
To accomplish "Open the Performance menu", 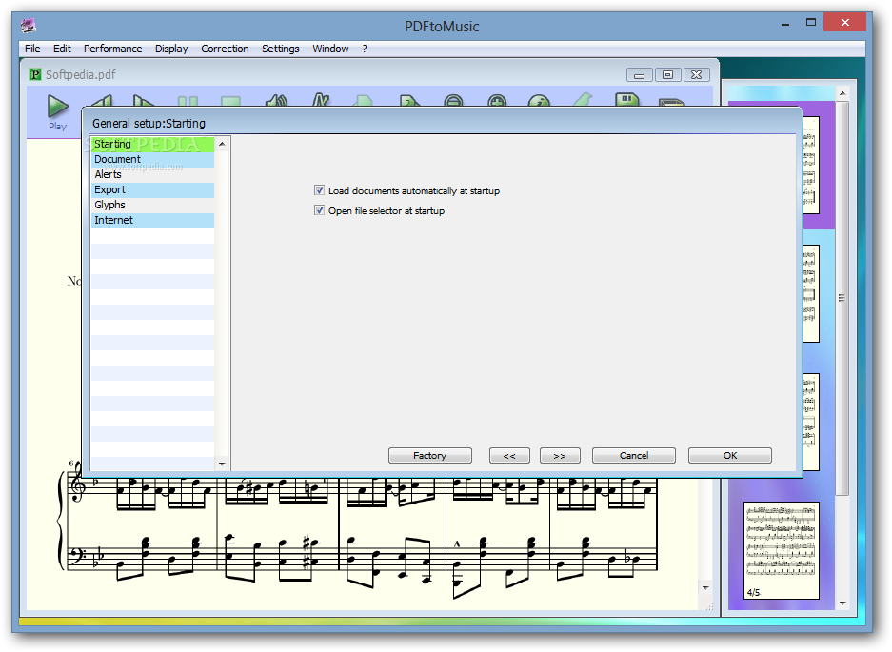I will click(x=112, y=49).
